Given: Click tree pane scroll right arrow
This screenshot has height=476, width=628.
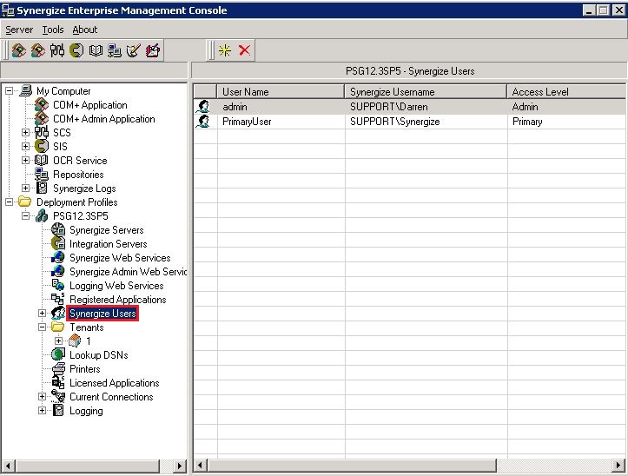Looking at the screenshot, I should (x=180, y=466).
